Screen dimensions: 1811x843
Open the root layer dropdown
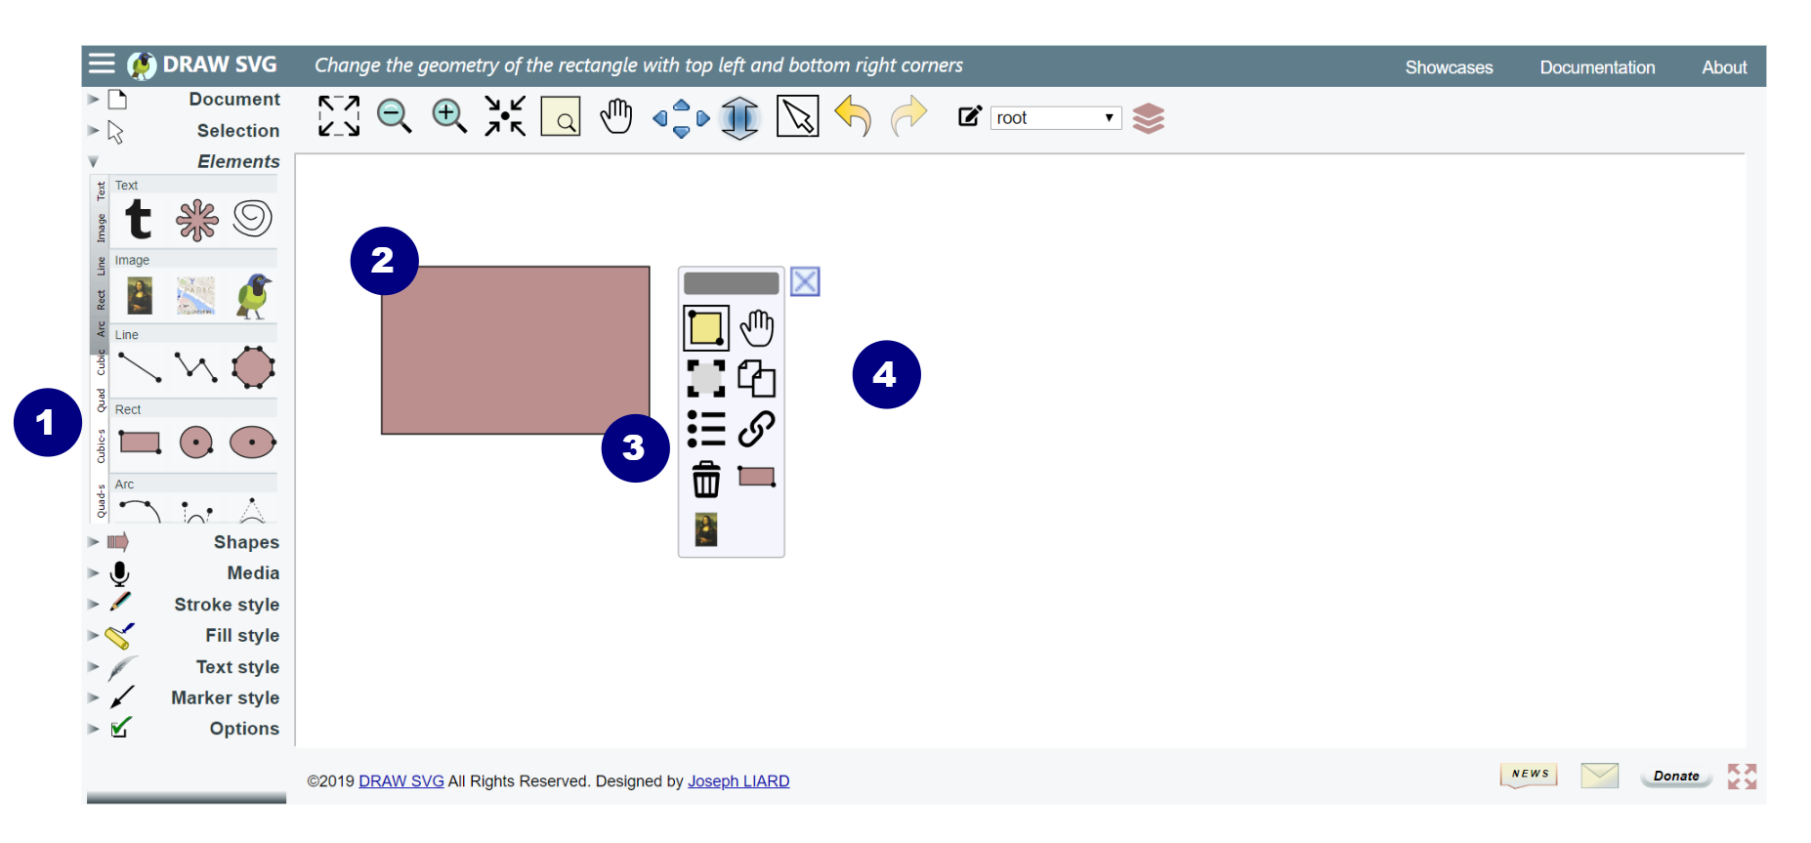coord(1056,118)
